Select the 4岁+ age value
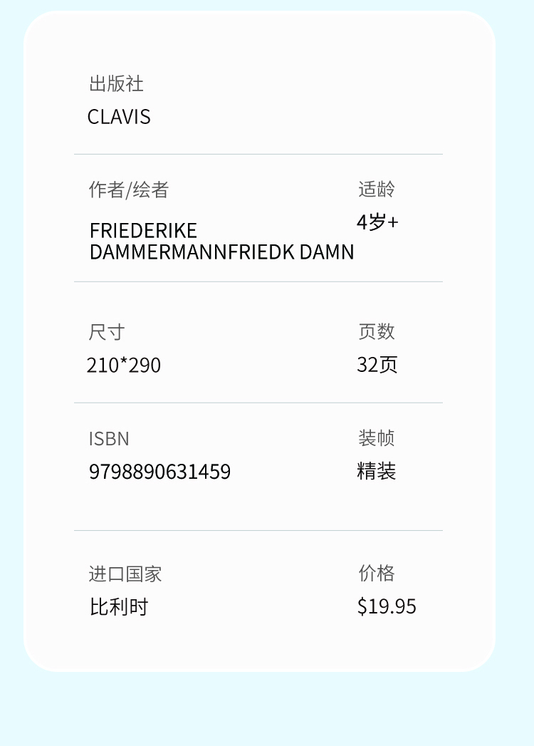 coord(377,222)
